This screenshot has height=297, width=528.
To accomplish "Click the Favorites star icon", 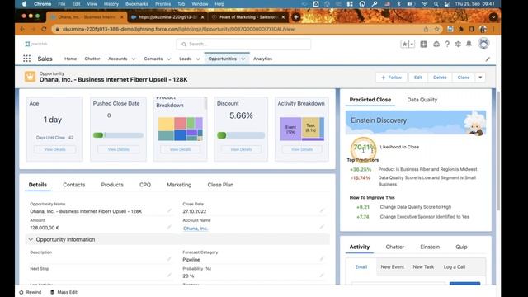I will point(404,44).
